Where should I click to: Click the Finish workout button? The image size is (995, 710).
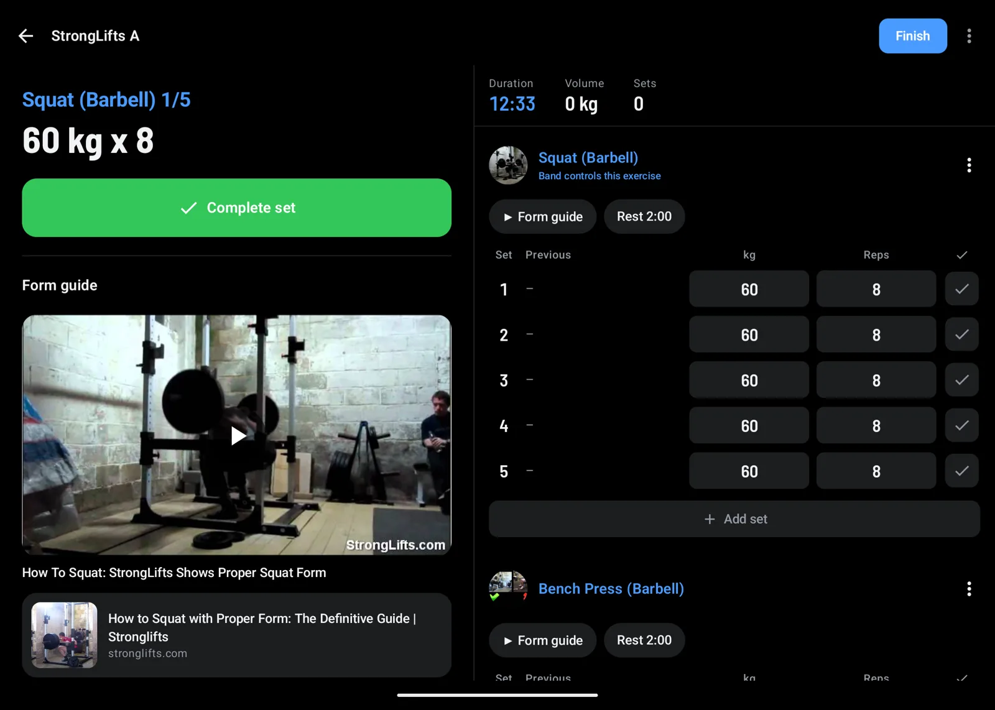(x=912, y=36)
